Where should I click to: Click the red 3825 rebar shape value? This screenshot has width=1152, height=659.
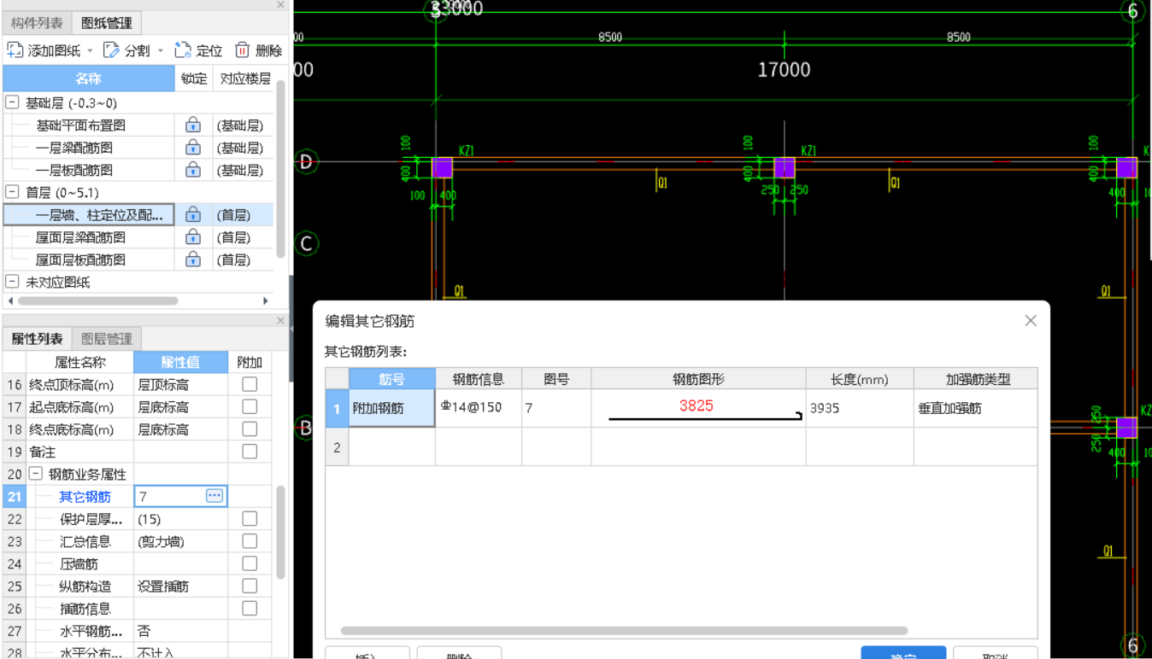tap(696, 405)
